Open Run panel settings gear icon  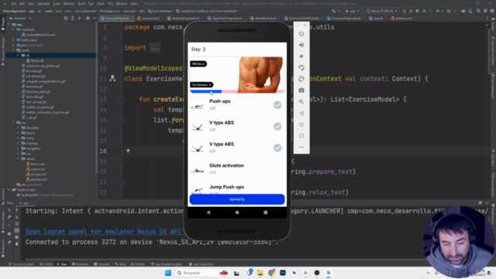point(480,203)
